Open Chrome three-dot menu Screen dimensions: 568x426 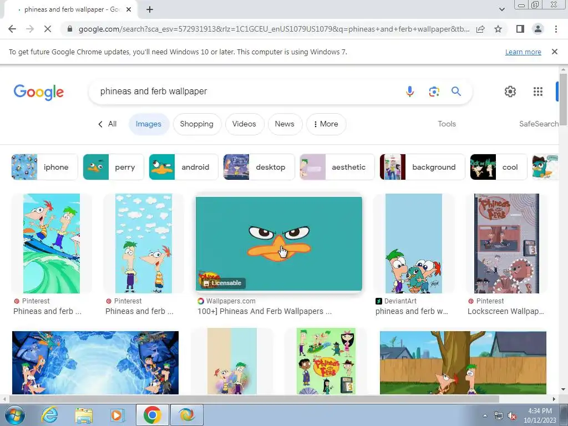pos(556,29)
